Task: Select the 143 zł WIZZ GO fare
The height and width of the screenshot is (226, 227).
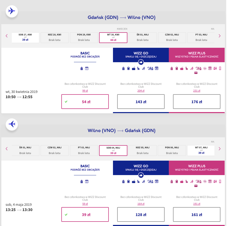Action: coord(141,102)
